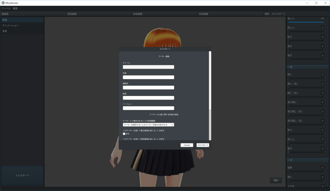The height and width of the screenshot is (191, 330).
Task: Open the 編集 menu
Action: tap(15, 8)
